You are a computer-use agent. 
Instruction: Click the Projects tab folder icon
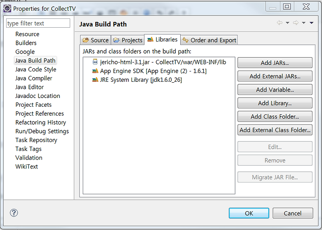click(116, 40)
